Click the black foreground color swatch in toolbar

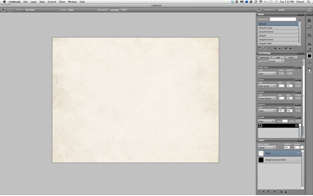(309, 56)
